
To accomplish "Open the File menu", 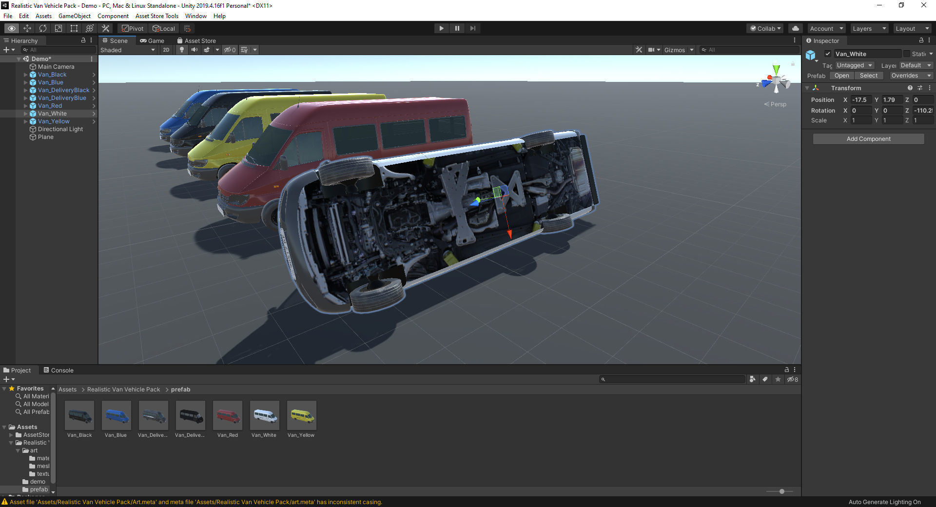I will 8,16.
